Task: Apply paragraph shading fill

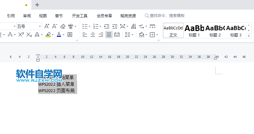Action: [x=142, y=35]
